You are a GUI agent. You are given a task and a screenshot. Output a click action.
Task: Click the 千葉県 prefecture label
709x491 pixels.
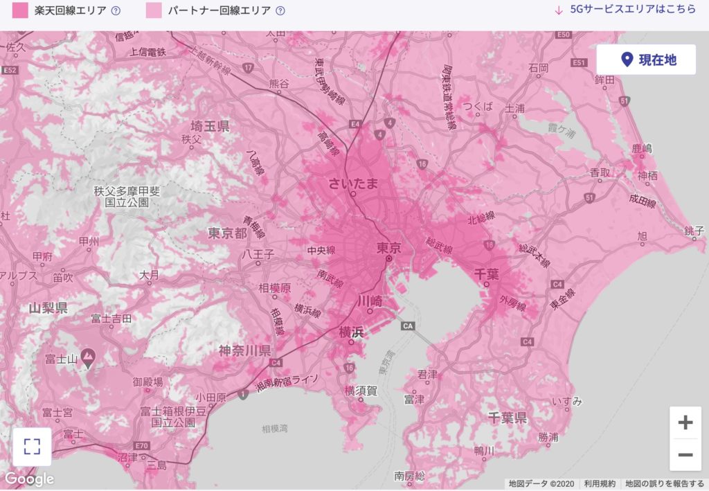pyautogui.click(x=508, y=418)
